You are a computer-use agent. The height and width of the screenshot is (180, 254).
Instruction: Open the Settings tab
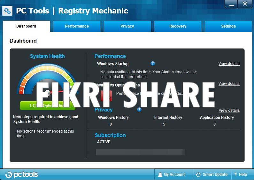coord(228,26)
